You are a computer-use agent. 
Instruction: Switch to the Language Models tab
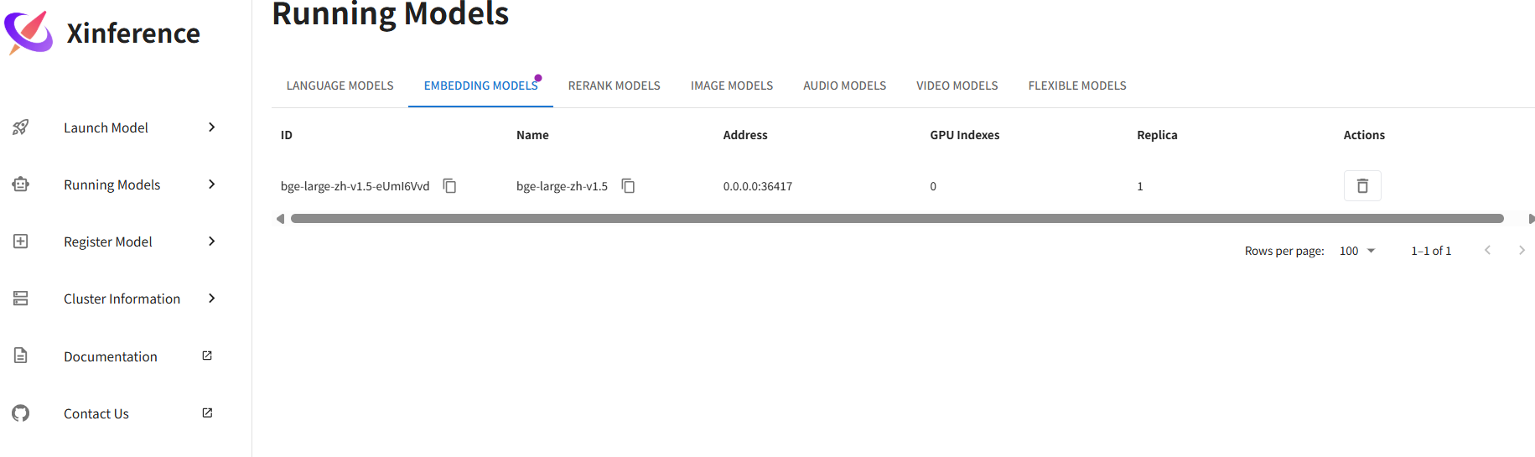pos(340,86)
